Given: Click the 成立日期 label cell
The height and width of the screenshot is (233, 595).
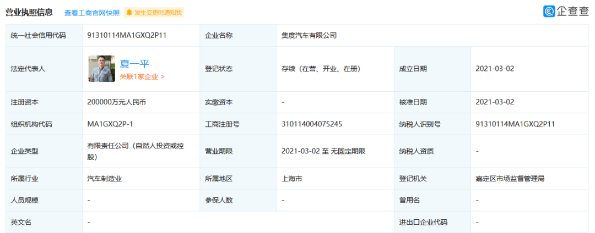Looking at the screenshot, I should pos(432,69).
